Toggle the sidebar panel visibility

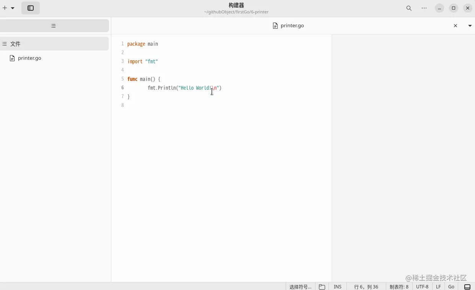click(x=30, y=8)
